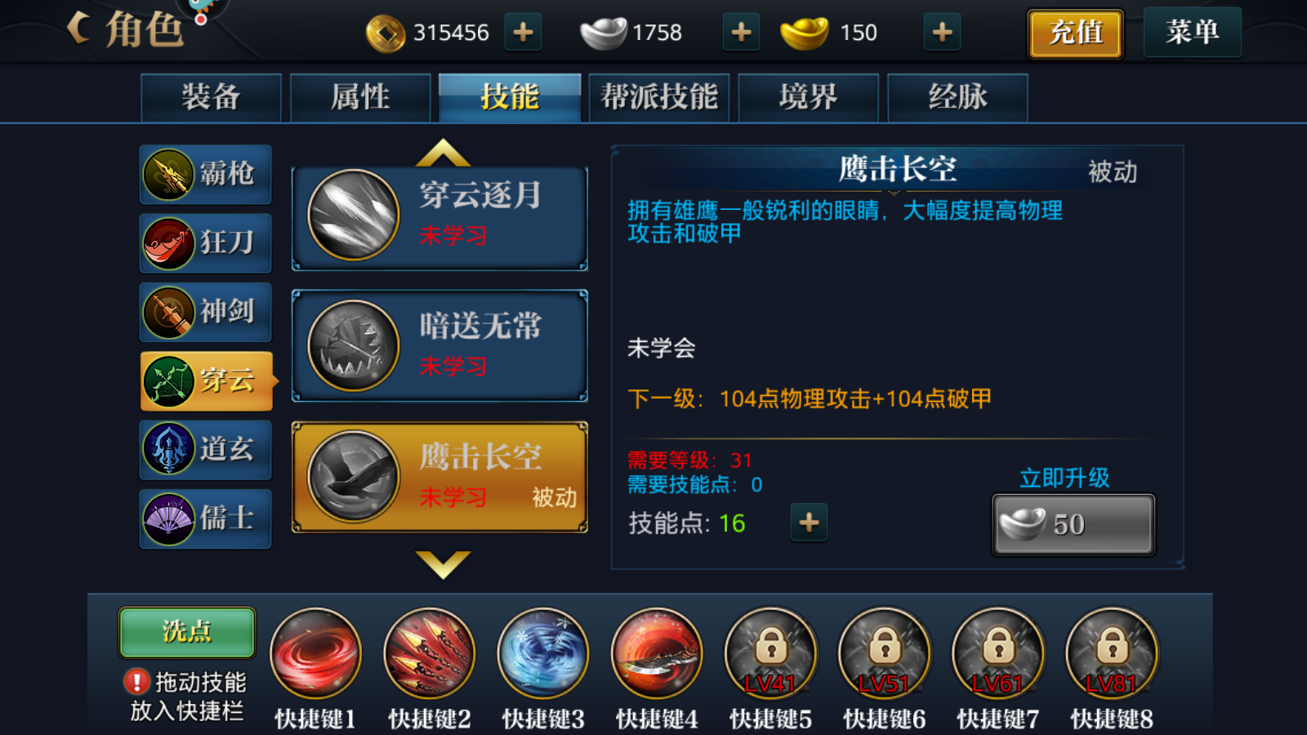Tap the locked LV81 slot 快捷键8
Image resolution: width=1307 pixels, height=735 pixels.
point(1112,654)
